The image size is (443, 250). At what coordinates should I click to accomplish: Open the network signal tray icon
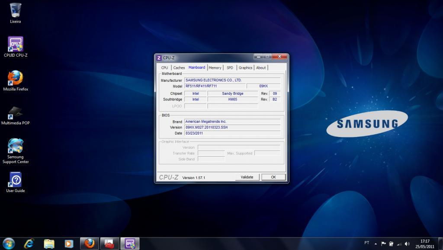[x=399, y=244]
